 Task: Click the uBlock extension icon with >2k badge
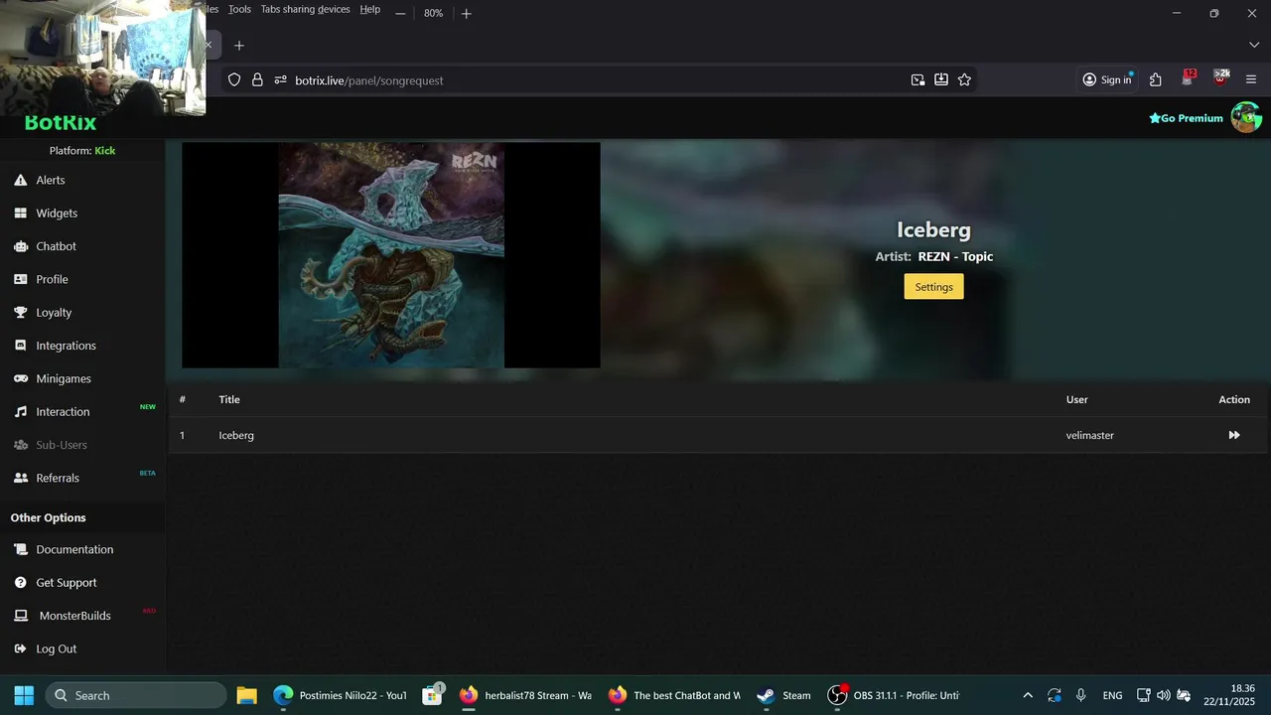(1221, 78)
